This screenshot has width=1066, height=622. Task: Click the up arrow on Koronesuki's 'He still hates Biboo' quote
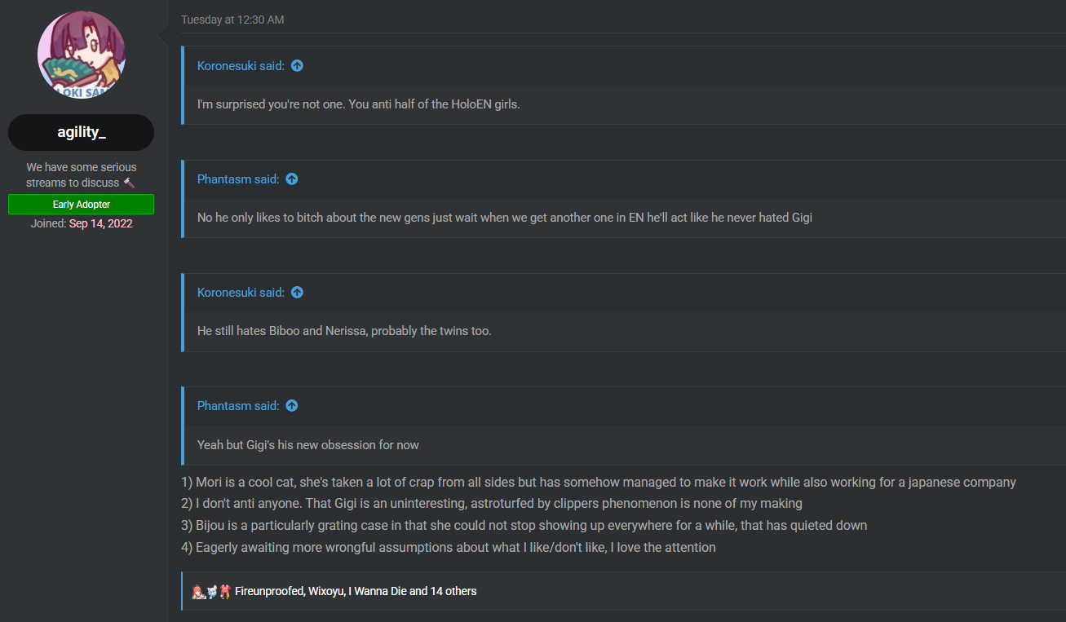[297, 293]
